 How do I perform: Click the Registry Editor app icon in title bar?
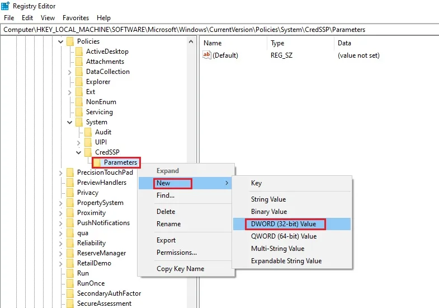6,6
